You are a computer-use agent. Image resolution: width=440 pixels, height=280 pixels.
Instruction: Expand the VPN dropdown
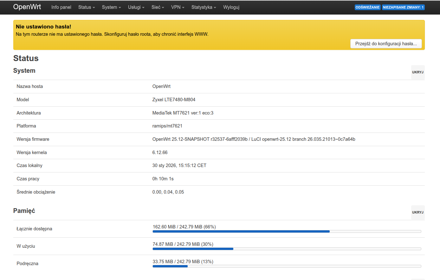pos(178,7)
